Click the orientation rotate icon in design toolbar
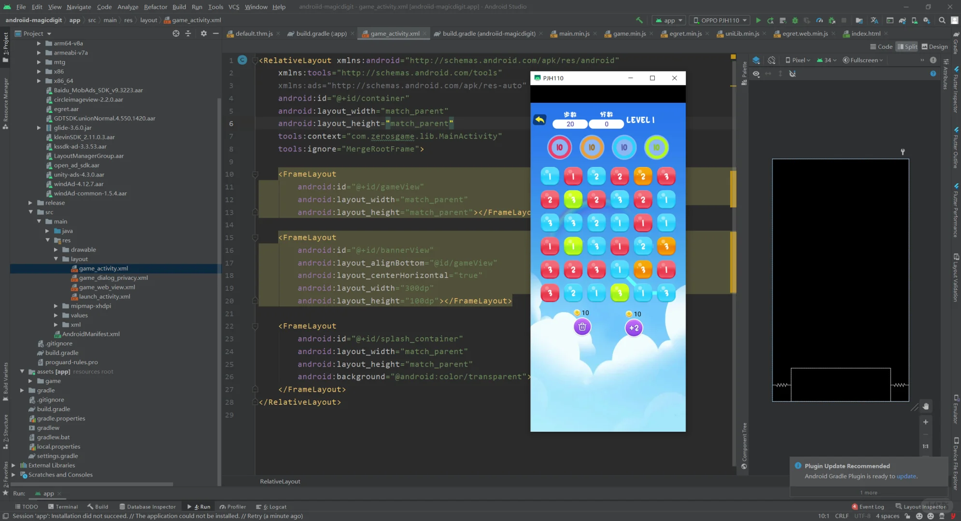961x521 pixels. (772, 60)
